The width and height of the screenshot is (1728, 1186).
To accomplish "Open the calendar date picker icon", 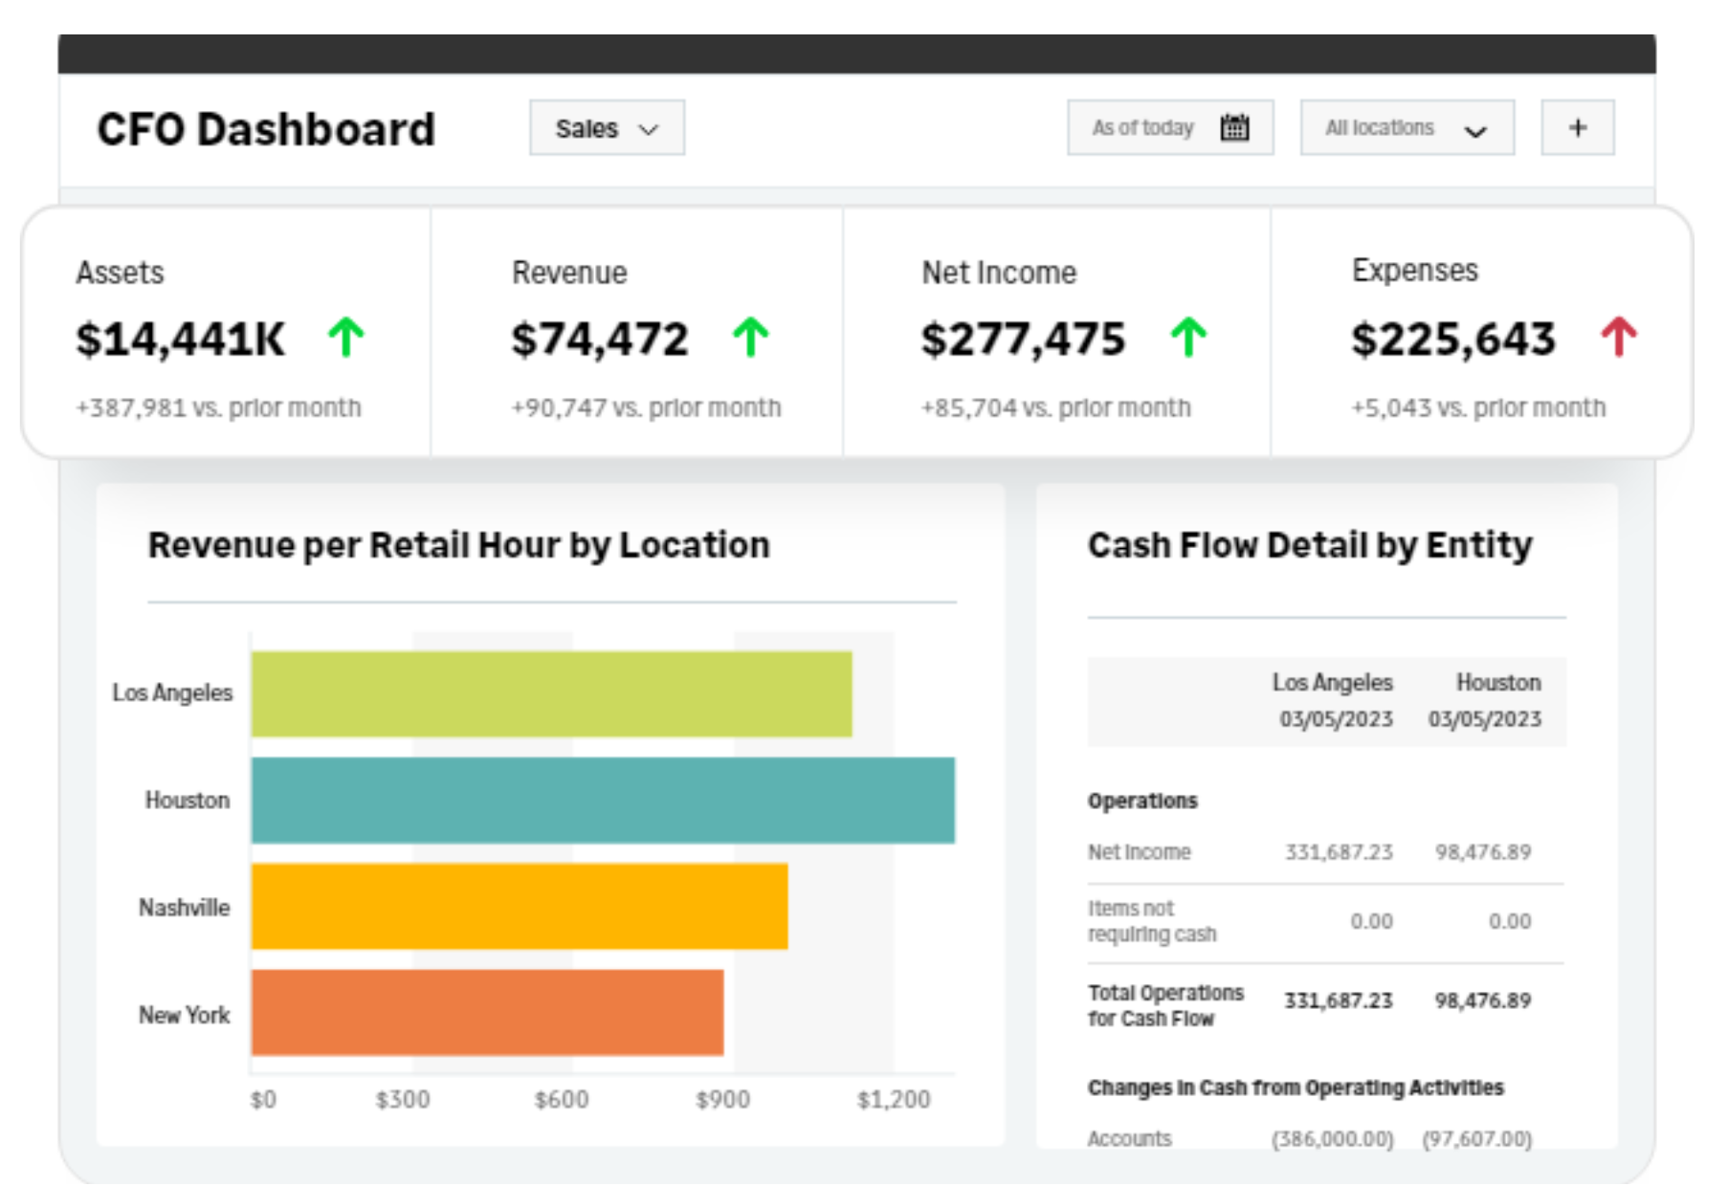I will point(1236,126).
